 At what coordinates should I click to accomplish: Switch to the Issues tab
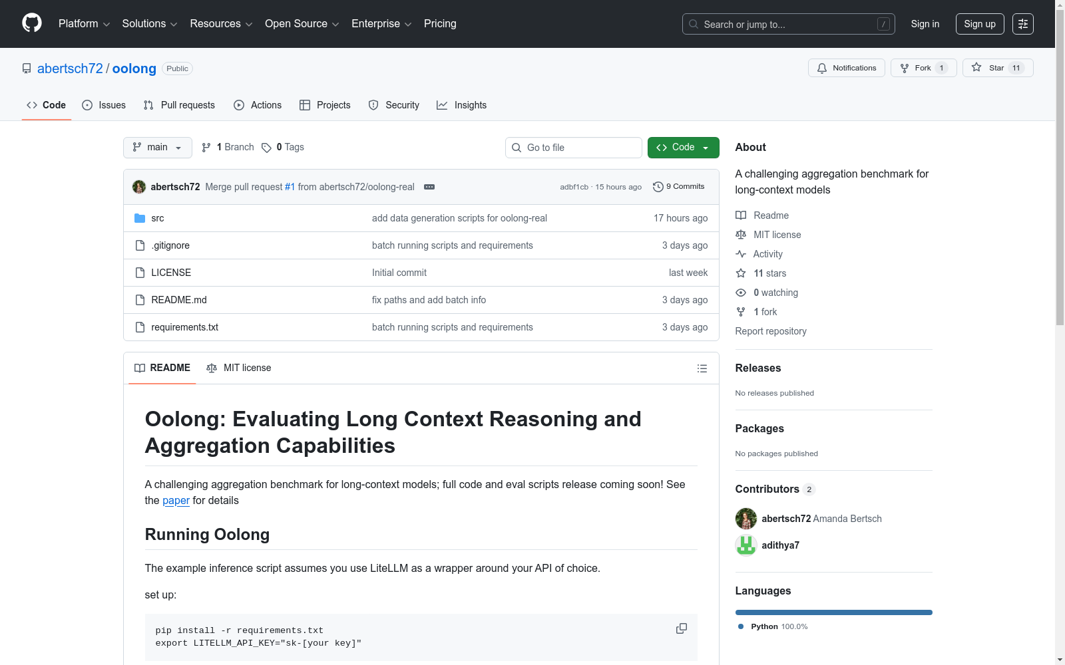[104, 105]
